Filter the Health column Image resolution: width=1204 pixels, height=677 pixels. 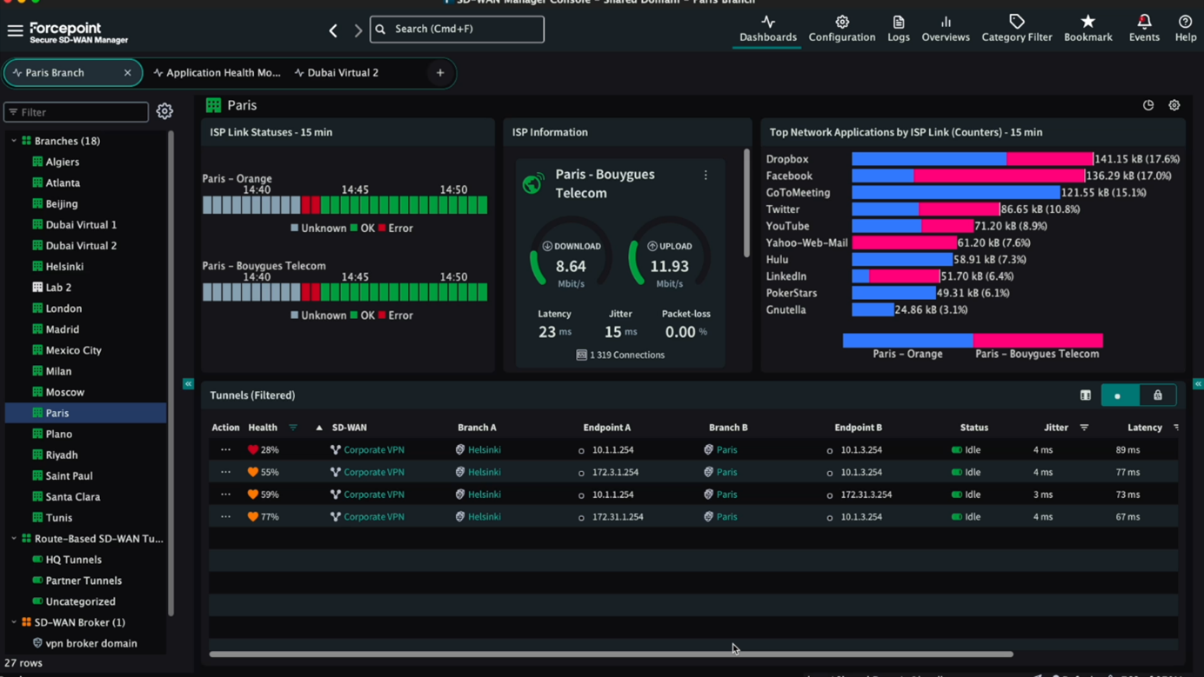pos(293,428)
